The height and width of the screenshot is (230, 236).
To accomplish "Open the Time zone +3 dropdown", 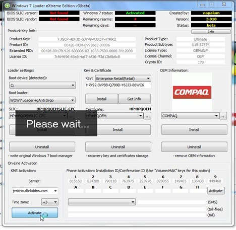I will tap(50, 202).
